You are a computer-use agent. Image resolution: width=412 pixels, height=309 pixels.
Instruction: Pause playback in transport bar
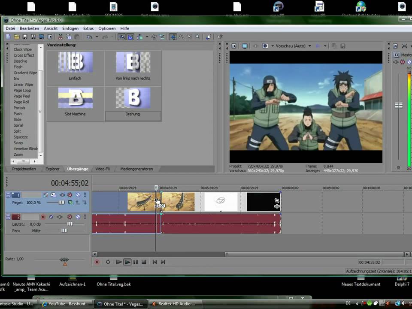pos(136,262)
